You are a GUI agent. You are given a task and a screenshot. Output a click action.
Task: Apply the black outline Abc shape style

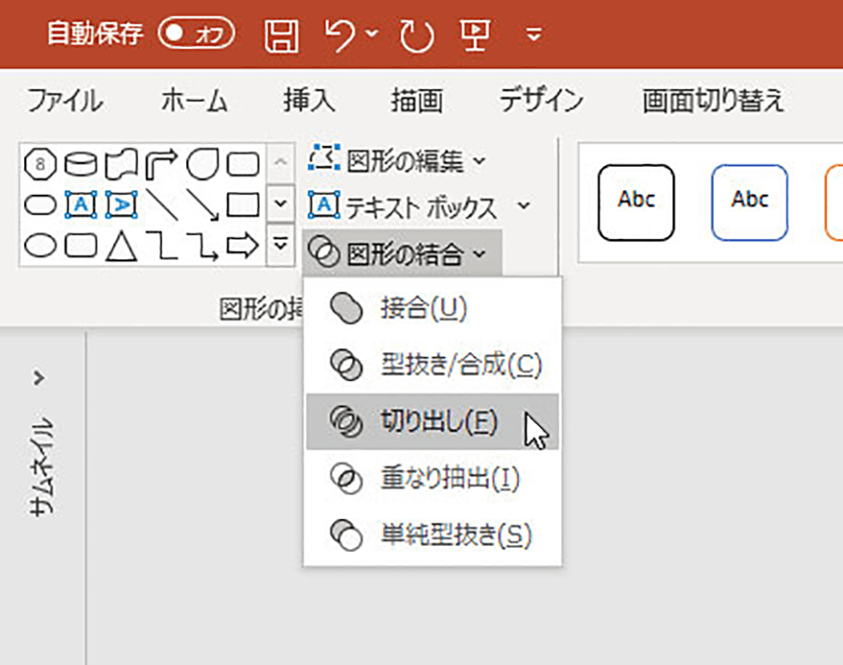pyautogui.click(x=636, y=202)
